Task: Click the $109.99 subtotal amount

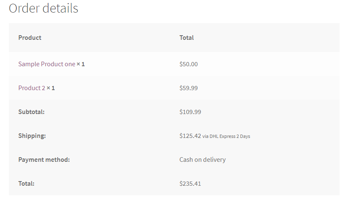Action: coord(190,112)
